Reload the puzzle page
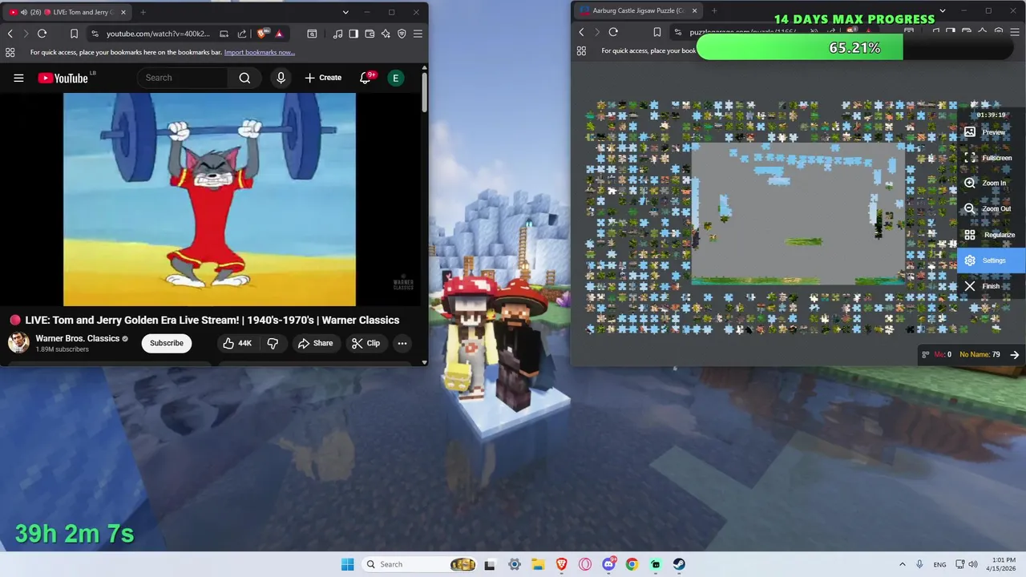Screen dimensions: 1026x577 pos(613,32)
